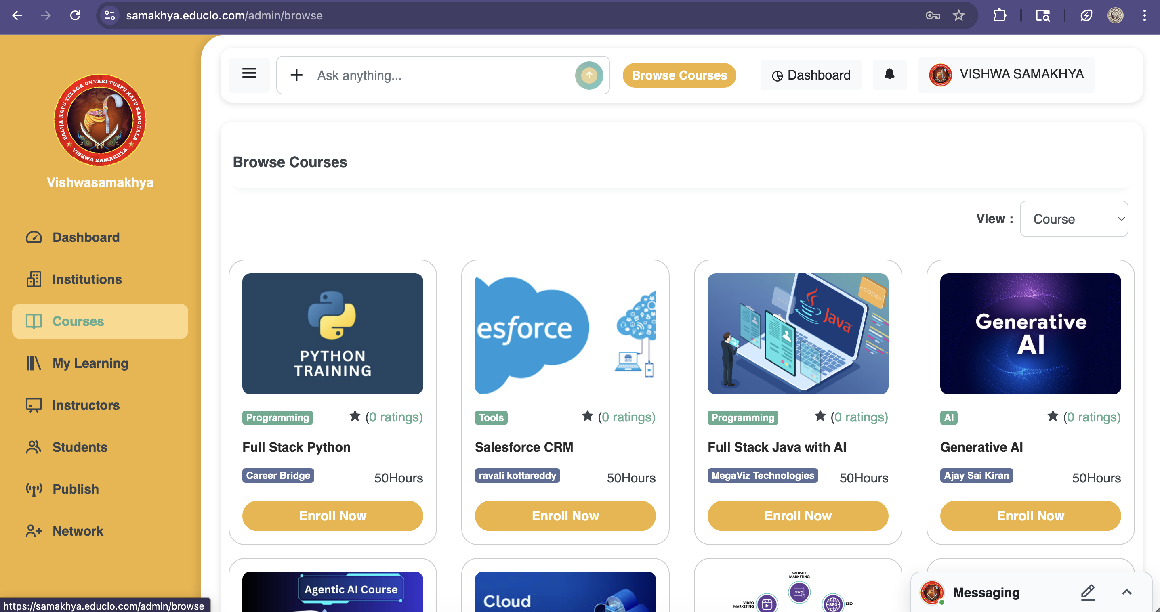Image resolution: width=1160 pixels, height=612 pixels.
Task: Enroll Now in Full Stack Java with AI
Action: 797,516
